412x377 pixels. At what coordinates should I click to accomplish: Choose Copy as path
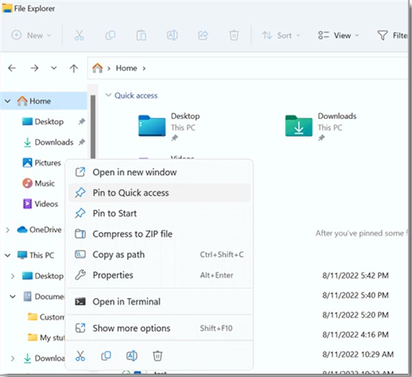click(159, 255)
